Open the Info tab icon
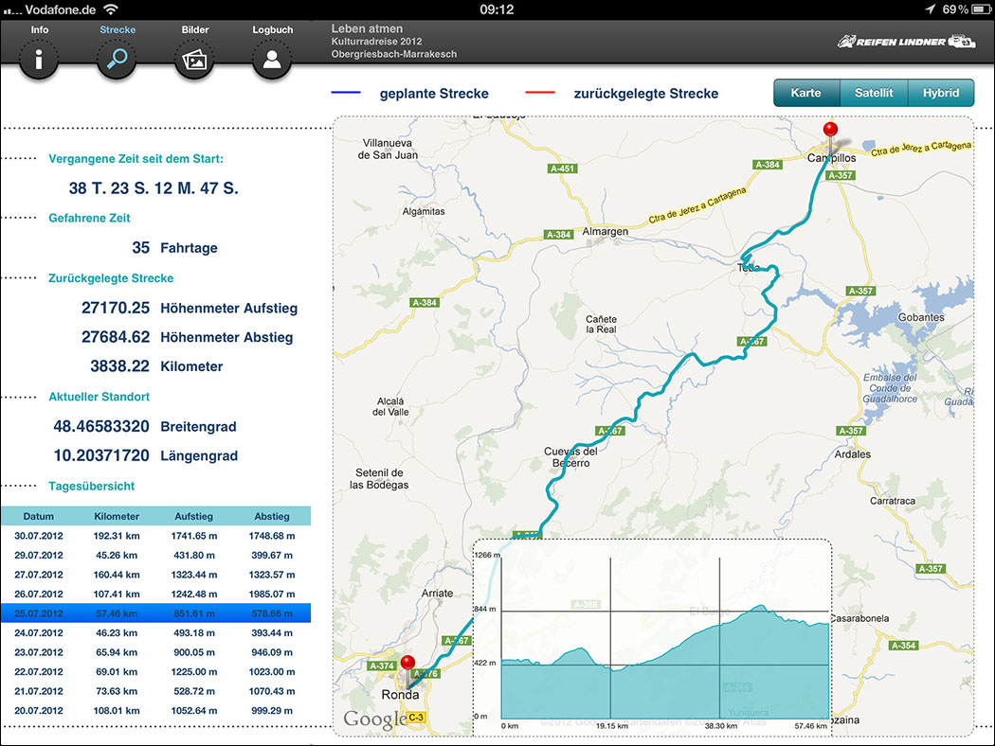Viewport: 995px width, 746px height. pyautogui.click(x=39, y=60)
